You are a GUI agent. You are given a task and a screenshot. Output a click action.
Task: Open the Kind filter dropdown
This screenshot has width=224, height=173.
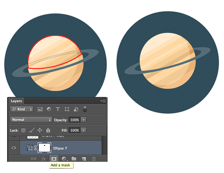pos(22,109)
